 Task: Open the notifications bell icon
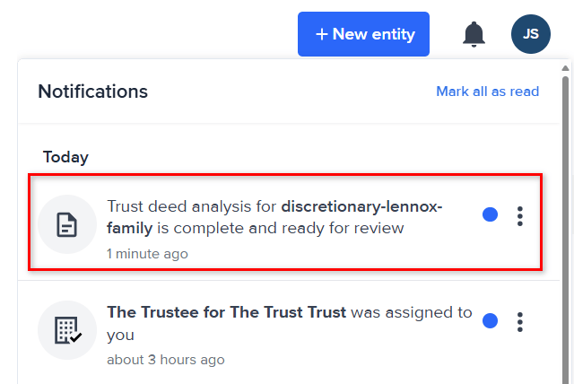coord(474,34)
